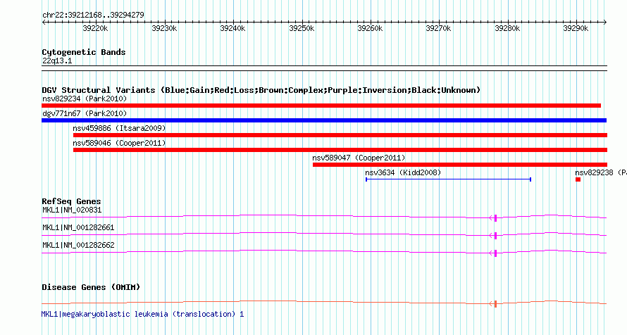Click the nsv589047 (Cooper2011) label
The width and height of the screenshot is (627, 335).
click(x=359, y=158)
